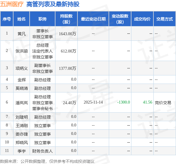Select the 成交均价 column header

point(142,19)
